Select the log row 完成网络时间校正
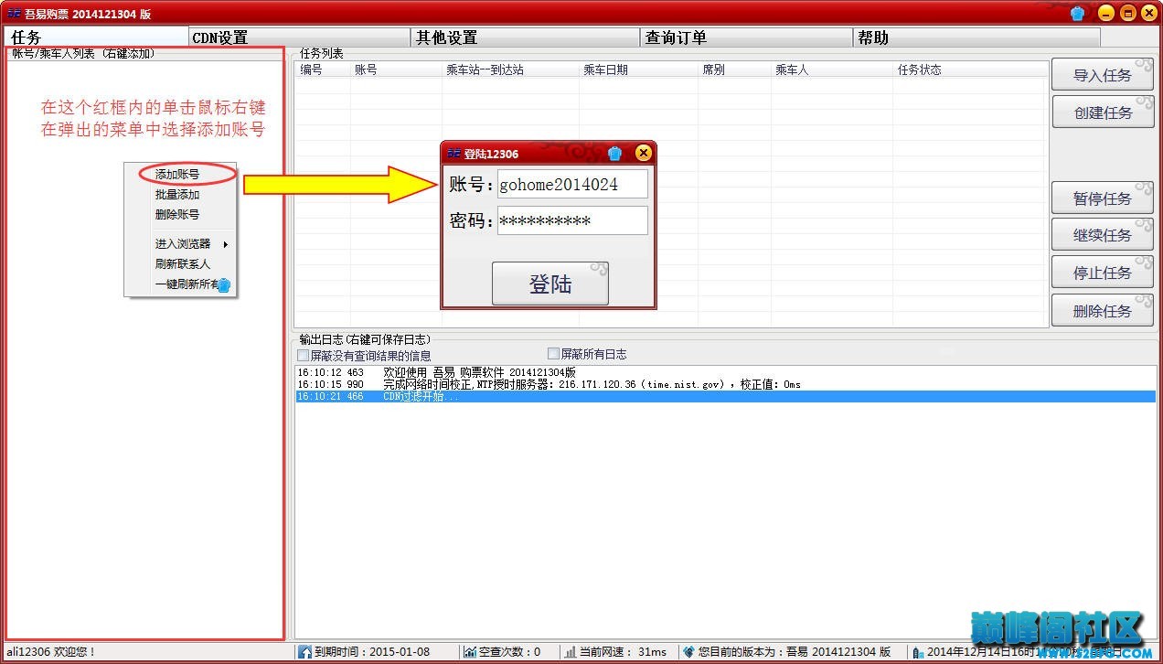The height and width of the screenshot is (664, 1163). pyautogui.click(x=725, y=384)
